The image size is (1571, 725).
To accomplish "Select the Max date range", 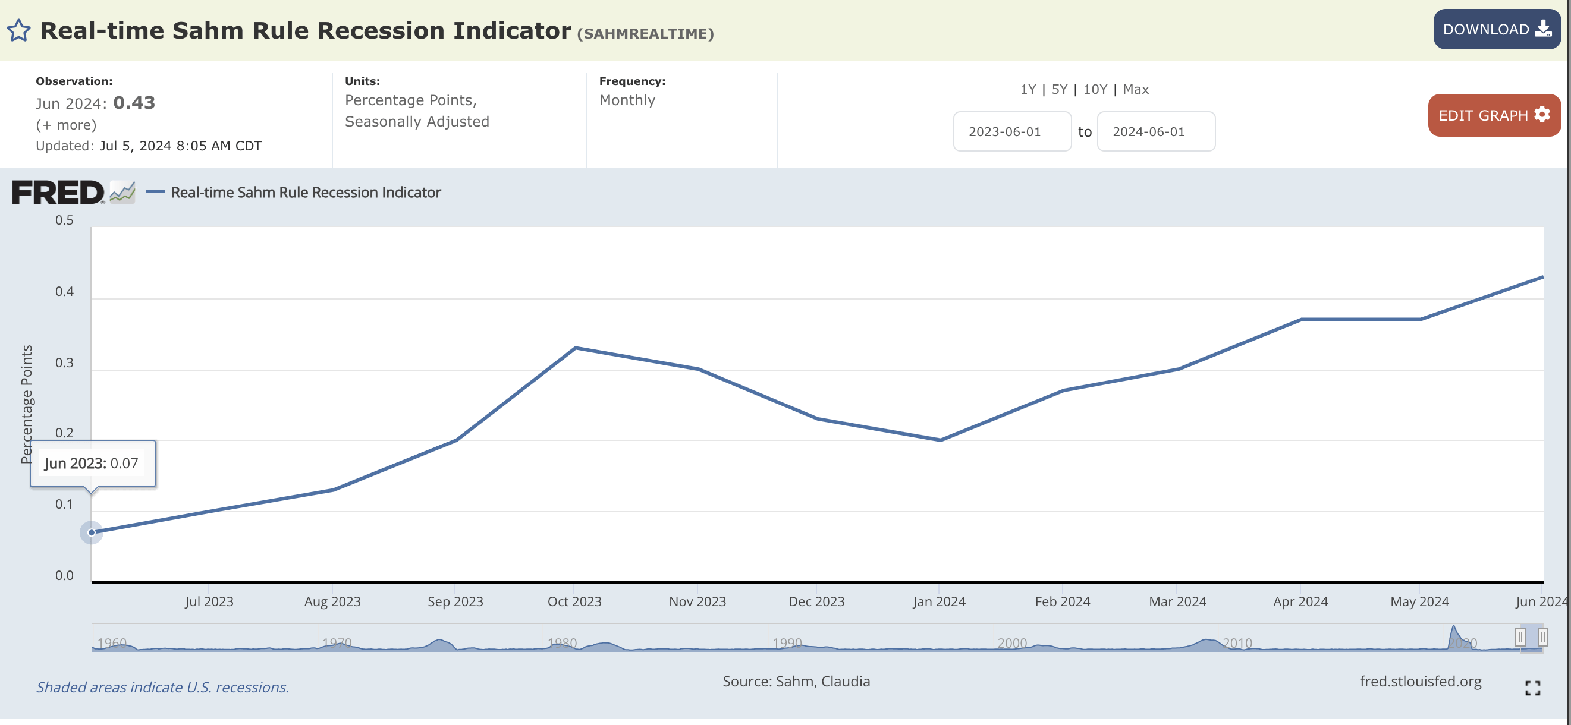I will 1136,90.
